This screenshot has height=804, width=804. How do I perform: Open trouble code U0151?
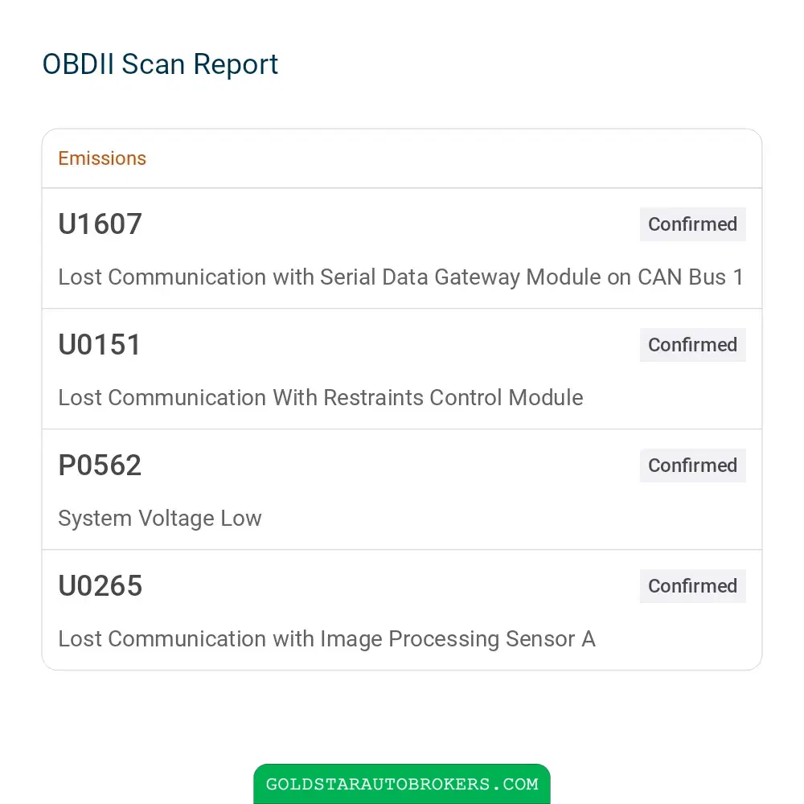[x=100, y=345]
